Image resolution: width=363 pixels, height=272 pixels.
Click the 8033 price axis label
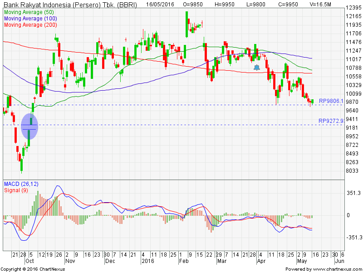(352, 171)
